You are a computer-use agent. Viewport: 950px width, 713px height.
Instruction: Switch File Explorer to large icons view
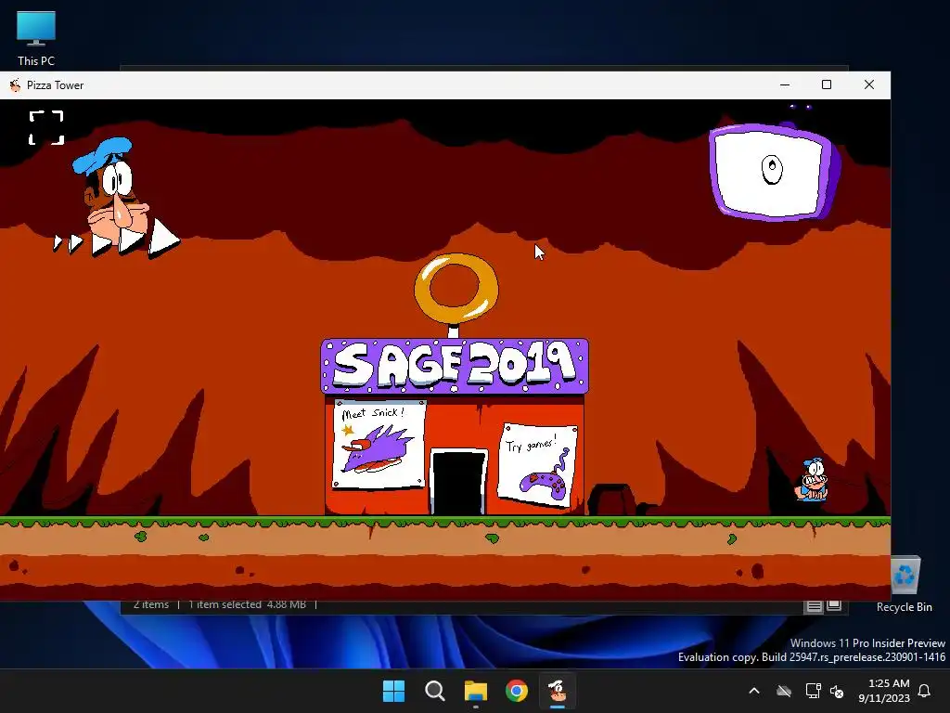(834, 605)
